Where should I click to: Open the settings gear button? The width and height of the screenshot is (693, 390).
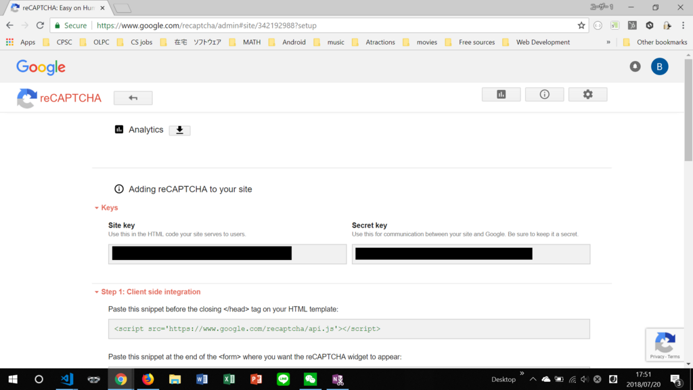click(588, 94)
